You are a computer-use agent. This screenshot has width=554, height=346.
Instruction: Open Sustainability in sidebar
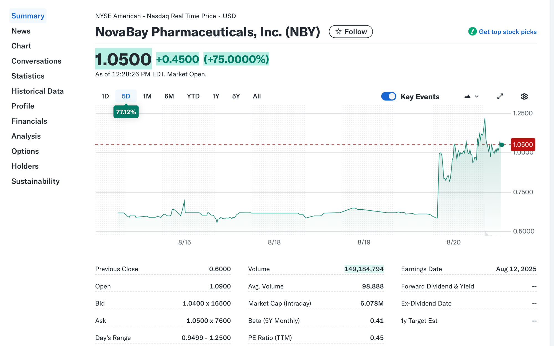(35, 181)
